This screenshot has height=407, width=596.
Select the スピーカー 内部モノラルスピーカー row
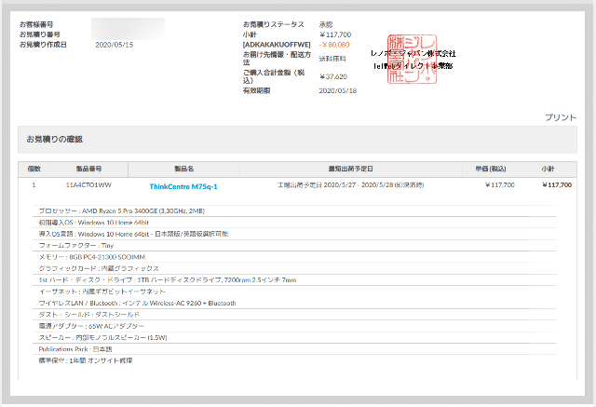pyautogui.click(x=294, y=337)
